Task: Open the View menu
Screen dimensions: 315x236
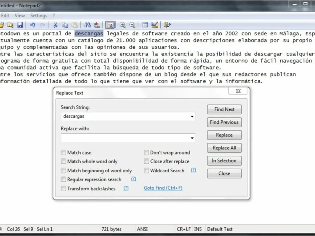Action: [20, 16]
